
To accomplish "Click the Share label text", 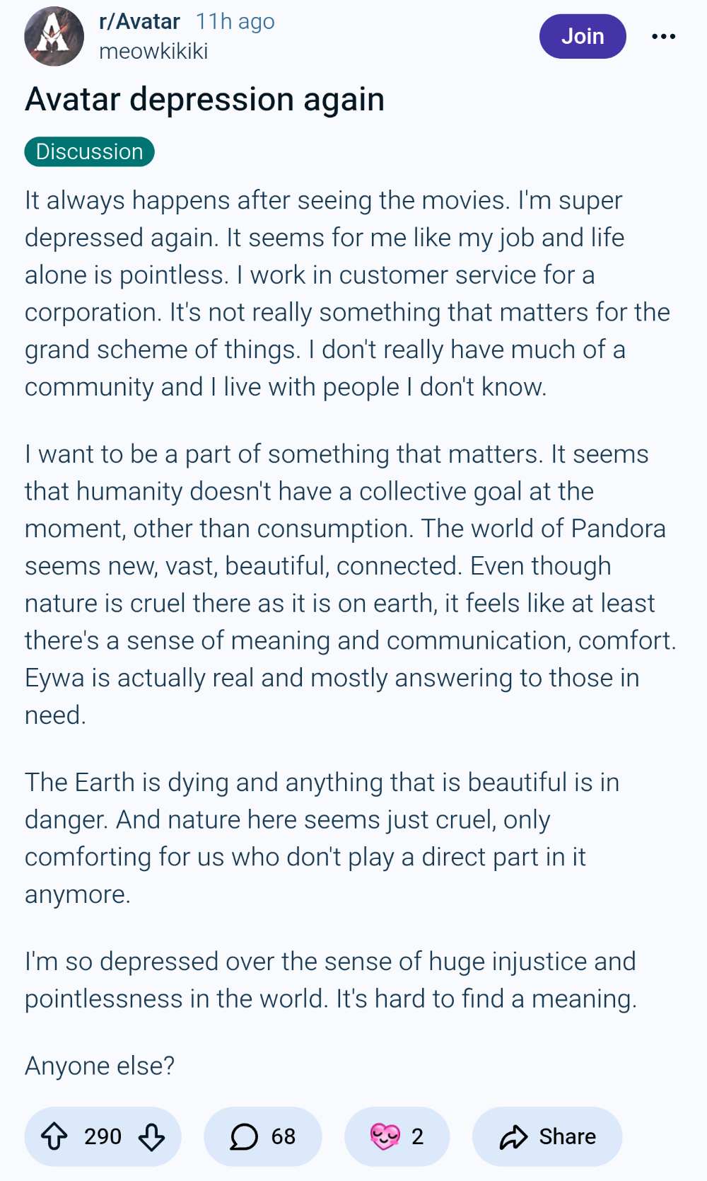I will click(x=567, y=1136).
